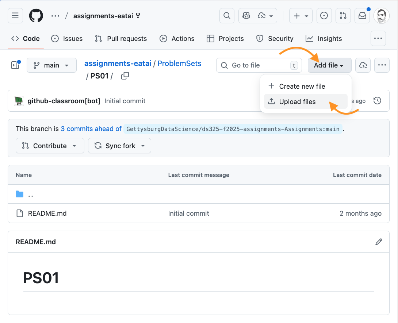This screenshot has height=323, width=398.
Task: Toggle the file tree side panel
Action: [x=15, y=65]
